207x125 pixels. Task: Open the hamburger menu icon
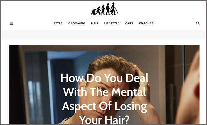pyautogui.click(x=12, y=23)
